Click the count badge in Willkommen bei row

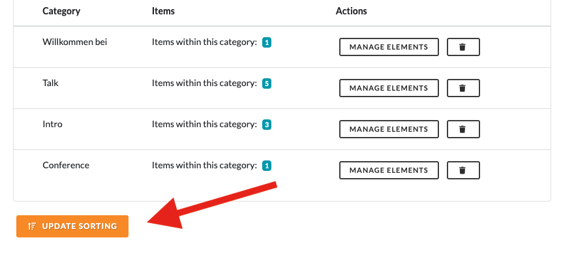[x=267, y=42]
